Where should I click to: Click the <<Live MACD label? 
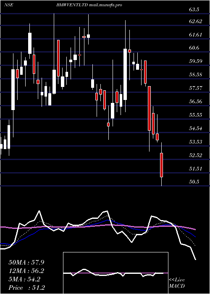point(177,283)
